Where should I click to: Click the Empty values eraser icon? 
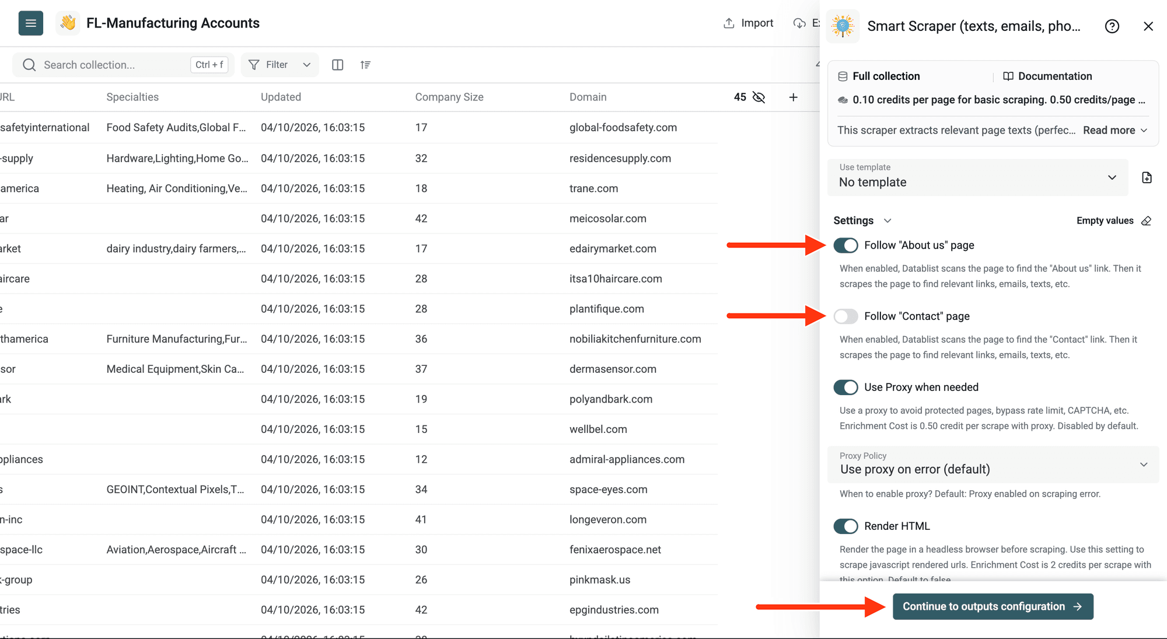point(1147,221)
